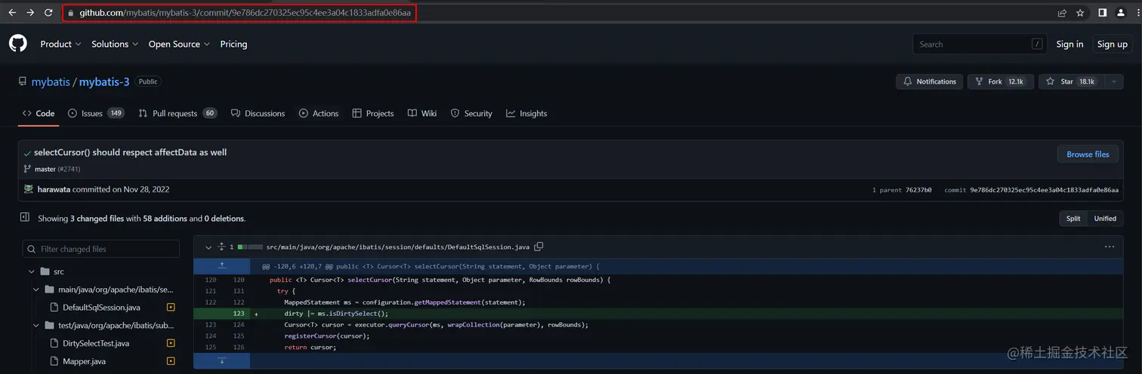Collapse the DefaultSqlSession.java diff
This screenshot has width=1142, height=374.
pos(208,247)
